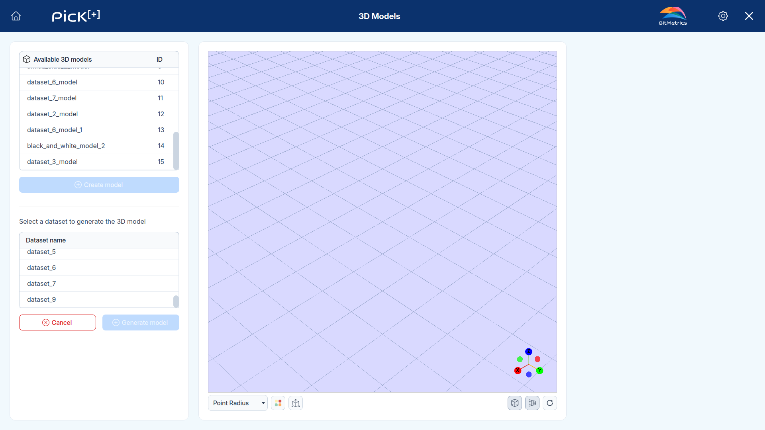The height and width of the screenshot is (430, 765).
Task: Click the unlabeled light red gizmo dot
Action: coord(537,359)
